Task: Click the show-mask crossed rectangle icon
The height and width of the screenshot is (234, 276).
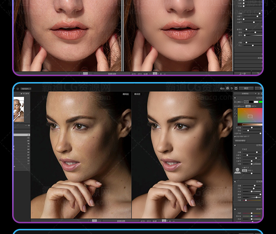Action: pyautogui.click(x=246, y=102)
